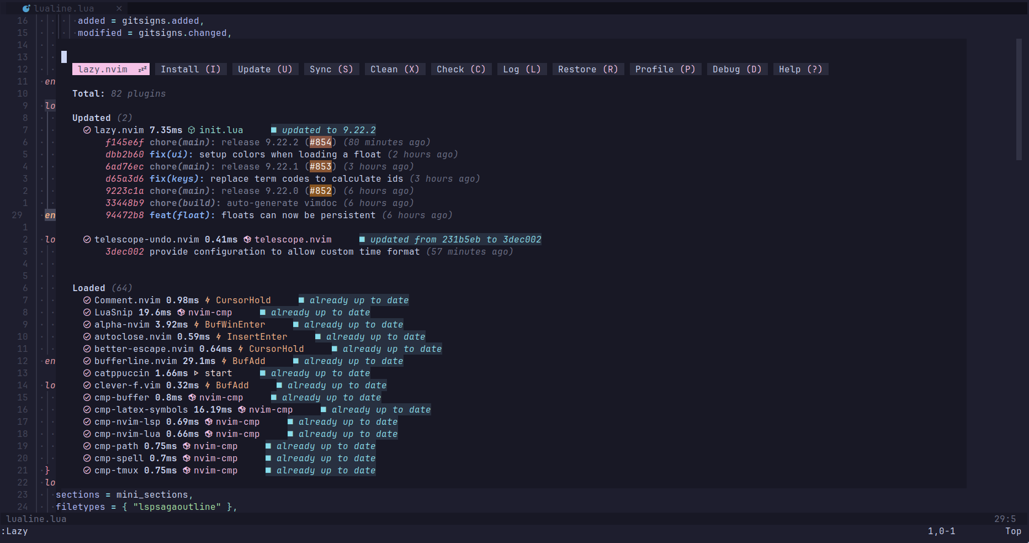Click the checkmark icon beside bufferline.nvim

click(x=87, y=361)
